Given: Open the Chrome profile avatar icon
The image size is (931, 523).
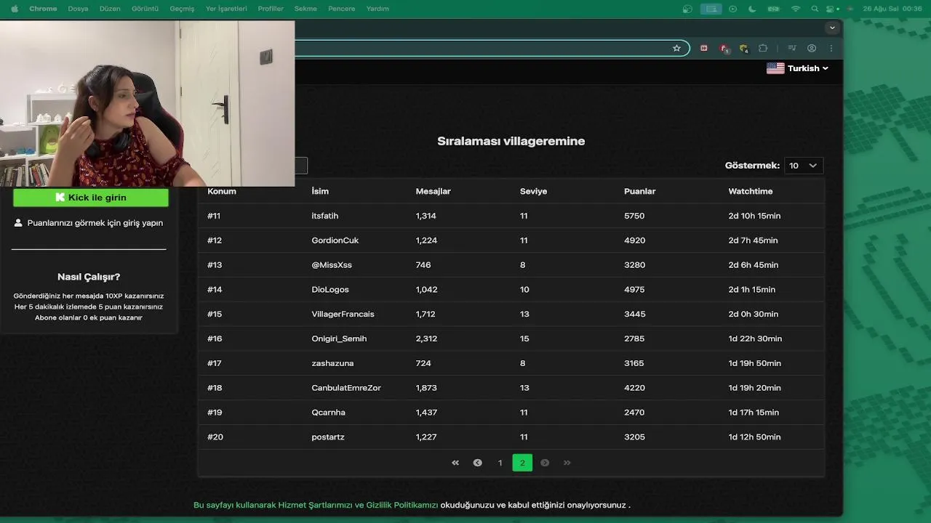Looking at the screenshot, I should pos(812,48).
